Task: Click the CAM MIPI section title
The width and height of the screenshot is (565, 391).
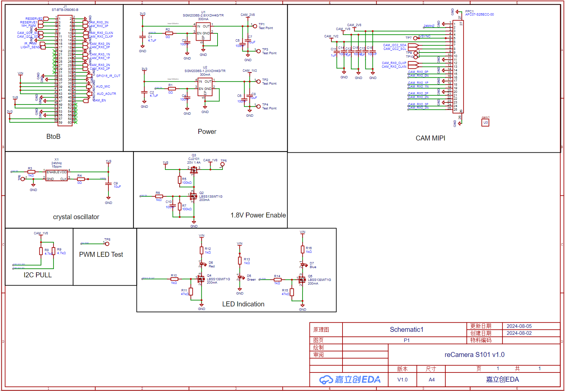Action: coord(430,138)
